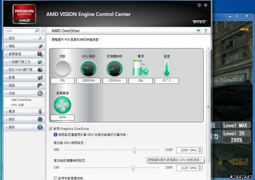Click Level MAX in the game window
The image size is (255, 180).
point(235,125)
